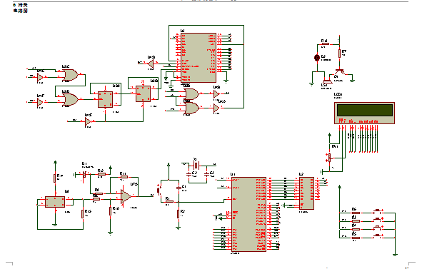Image resolution: width=427 pixels, height=279 pixels.
Task: Toggle the topmost push button on the right
Action: 377,210
